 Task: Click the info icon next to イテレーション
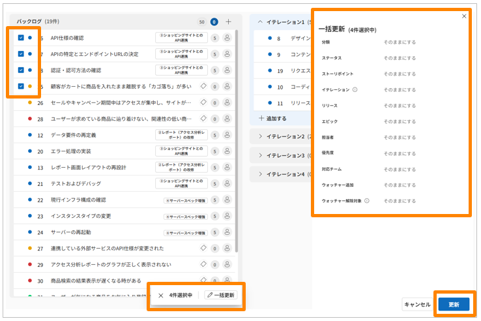[355, 89]
